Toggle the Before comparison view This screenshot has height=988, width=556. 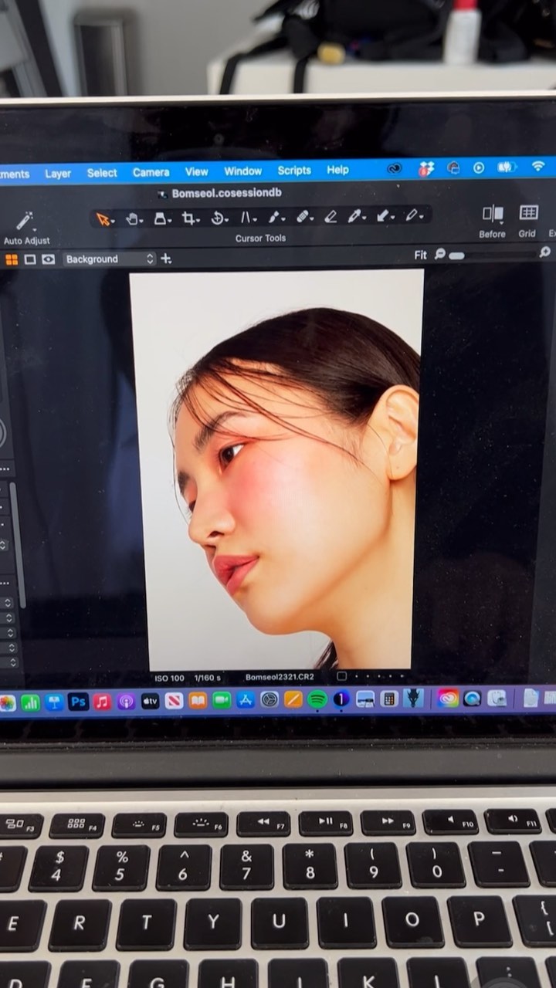click(492, 215)
